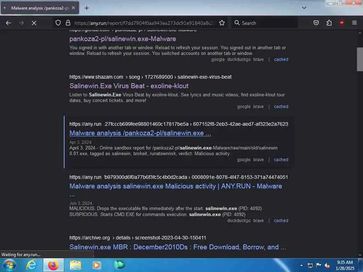Image resolution: width=363 pixels, height=272 pixels.
Task: Select the Malware analysis browser tab
Action: coord(40,8)
